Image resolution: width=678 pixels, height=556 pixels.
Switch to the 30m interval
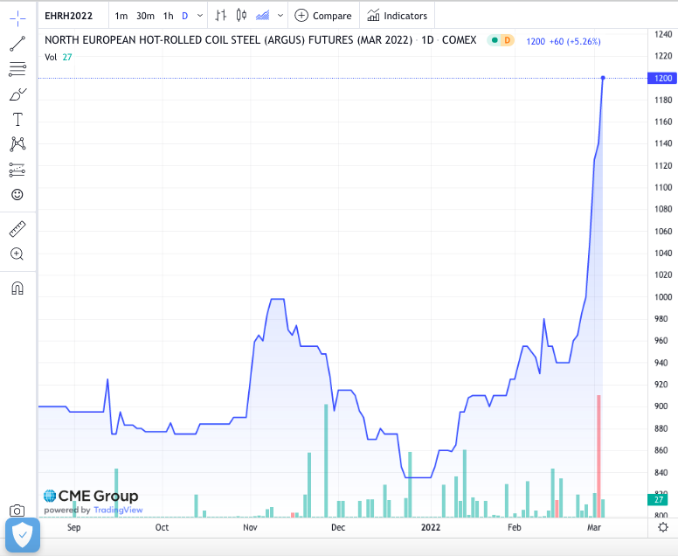click(145, 16)
